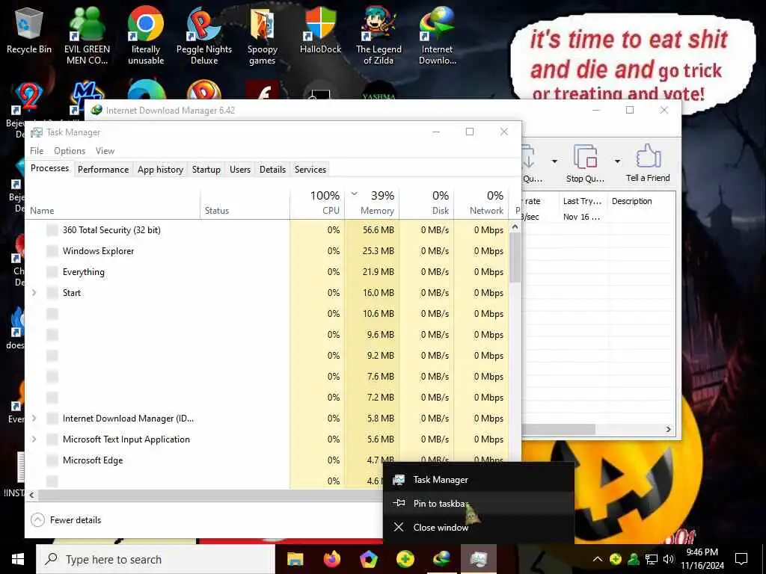This screenshot has width=766, height=574.
Task: Open the Action Center notification icon
Action: pos(741,559)
